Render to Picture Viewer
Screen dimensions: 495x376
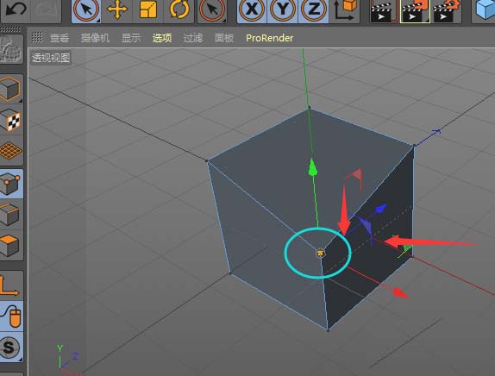coord(415,11)
